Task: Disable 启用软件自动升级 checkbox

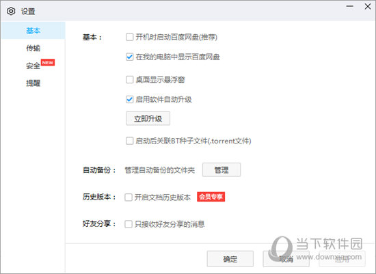Action: [129, 99]
